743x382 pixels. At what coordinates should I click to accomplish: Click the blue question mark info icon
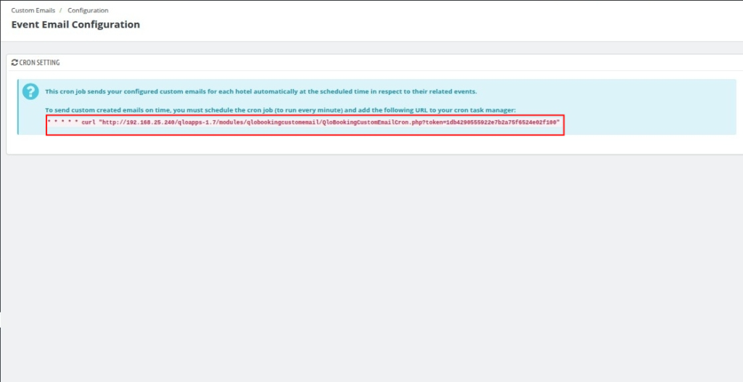[x=30, y=91]
